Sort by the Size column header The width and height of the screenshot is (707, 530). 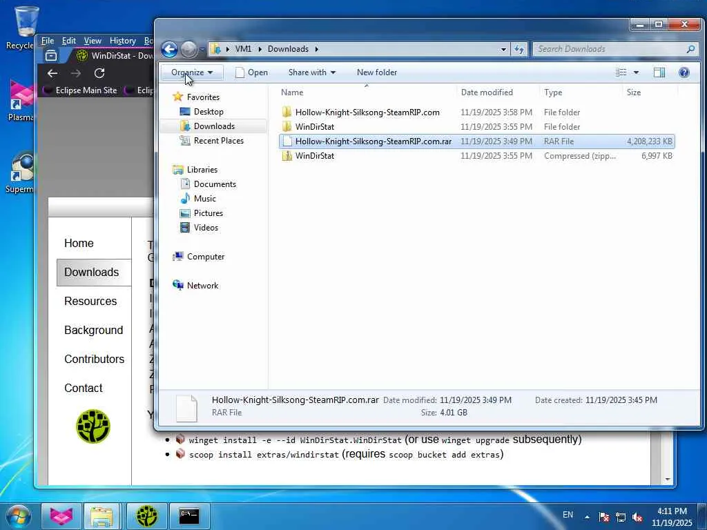(x=650, y=92)
